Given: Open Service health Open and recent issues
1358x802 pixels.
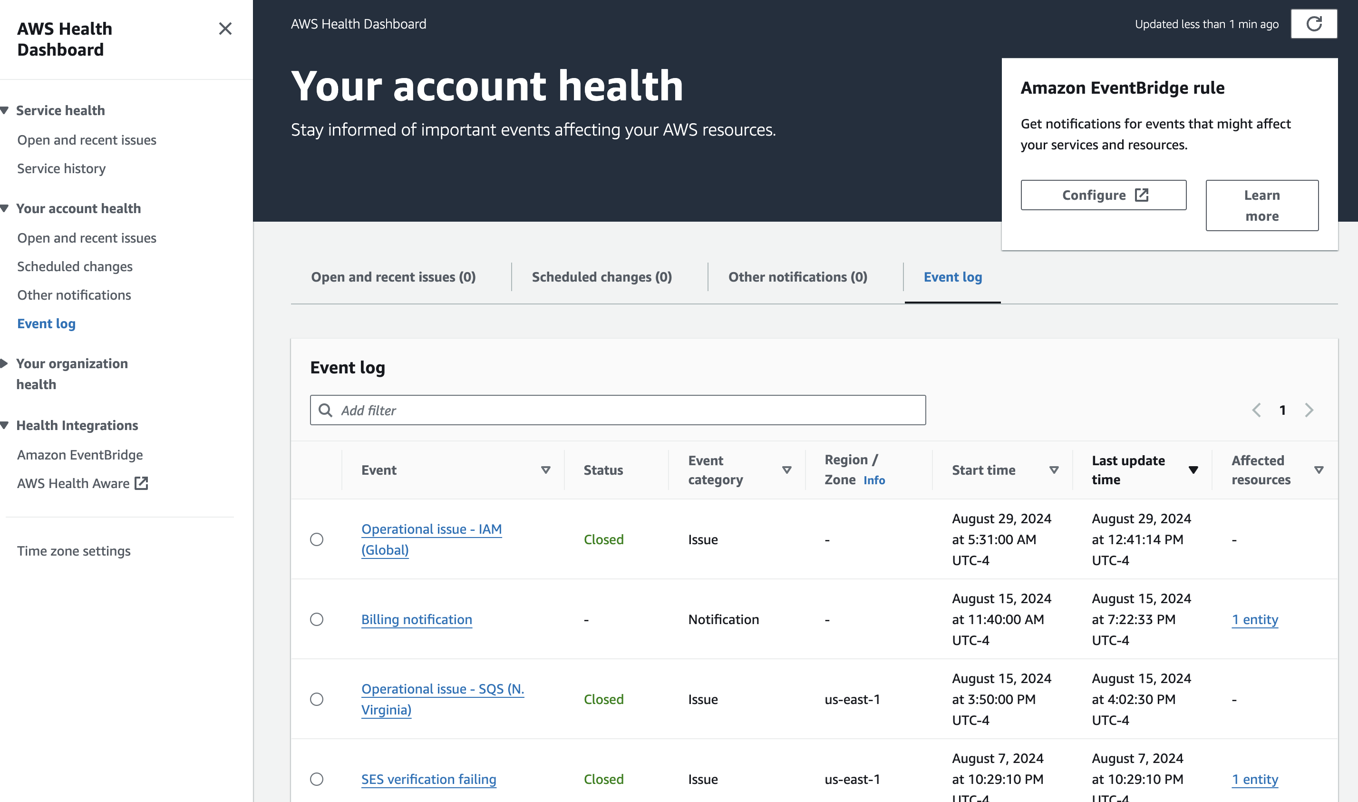Looking at the screenshot, I should 87,140.
